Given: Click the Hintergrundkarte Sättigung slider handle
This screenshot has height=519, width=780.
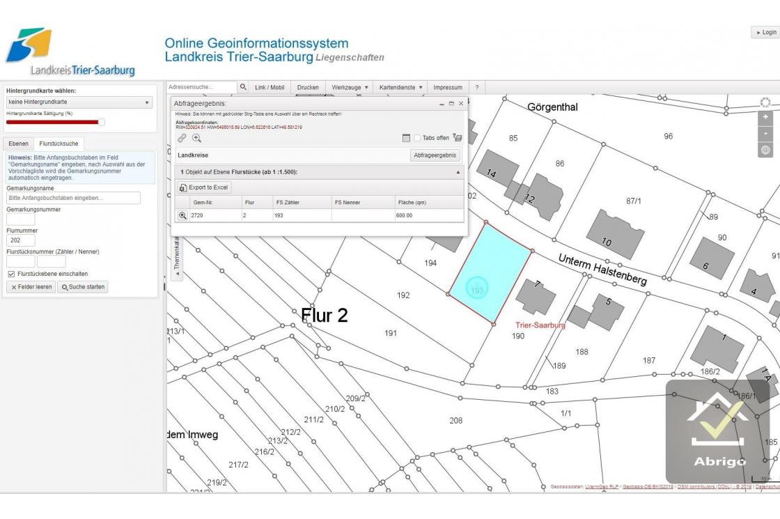Looking at the screenshot, I should (102, 122).
